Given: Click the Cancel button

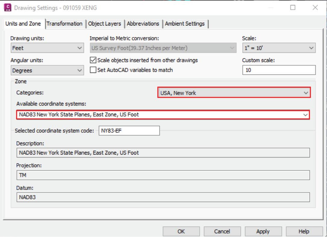Looking at the screenshot, I should click(x=222, y=232).
